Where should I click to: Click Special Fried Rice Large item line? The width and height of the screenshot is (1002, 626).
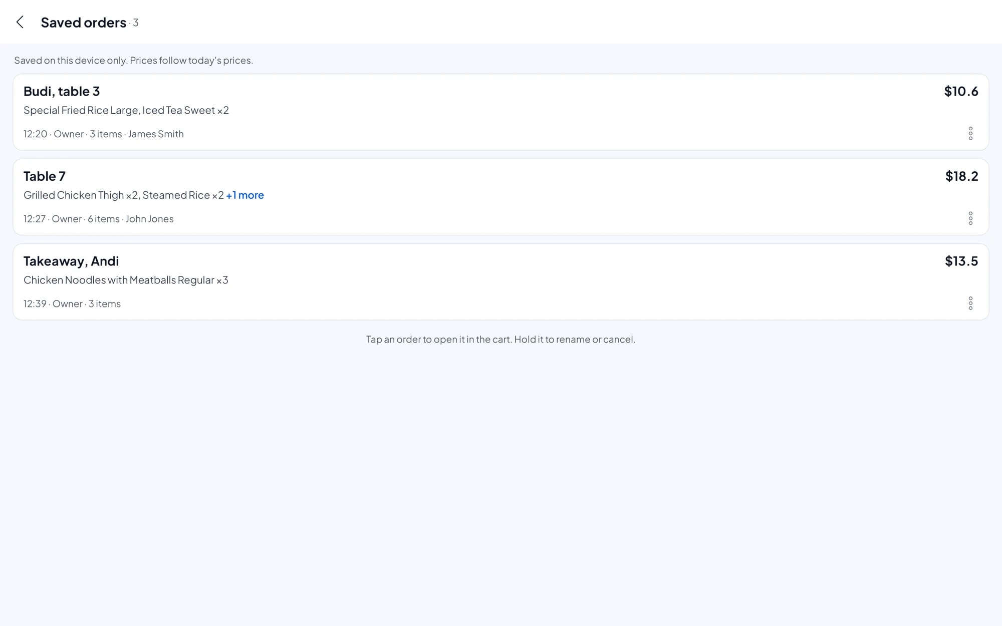point(126,110)
